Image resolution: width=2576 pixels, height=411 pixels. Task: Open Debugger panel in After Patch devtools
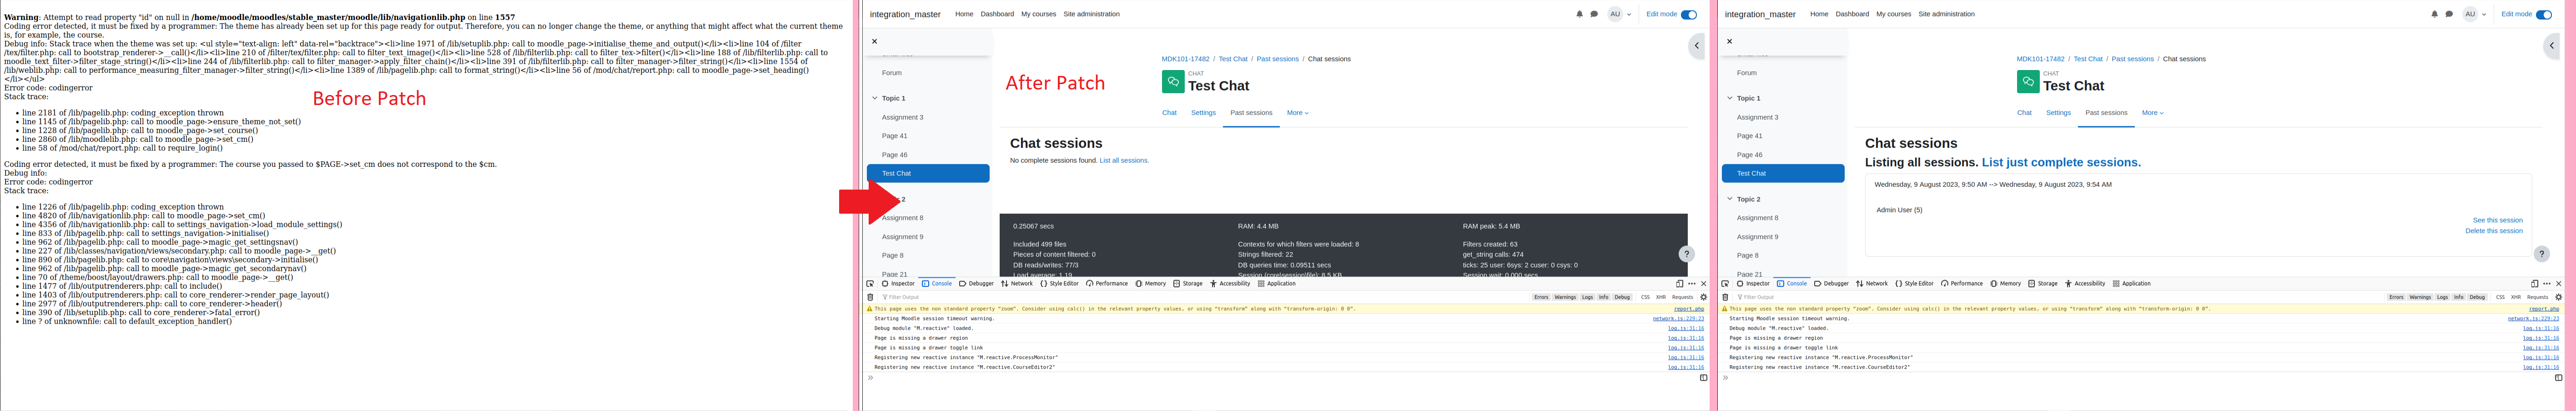976,284
